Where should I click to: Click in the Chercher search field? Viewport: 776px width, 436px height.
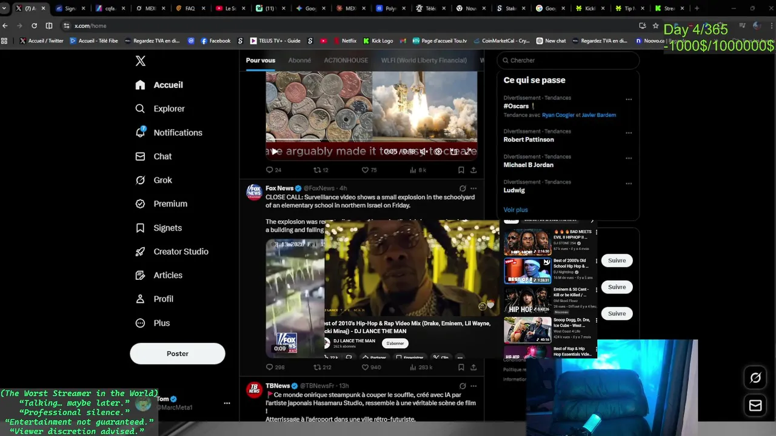tap(569, 60)
